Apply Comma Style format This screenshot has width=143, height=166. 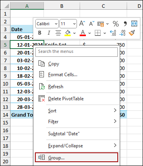tap(125, 24)
